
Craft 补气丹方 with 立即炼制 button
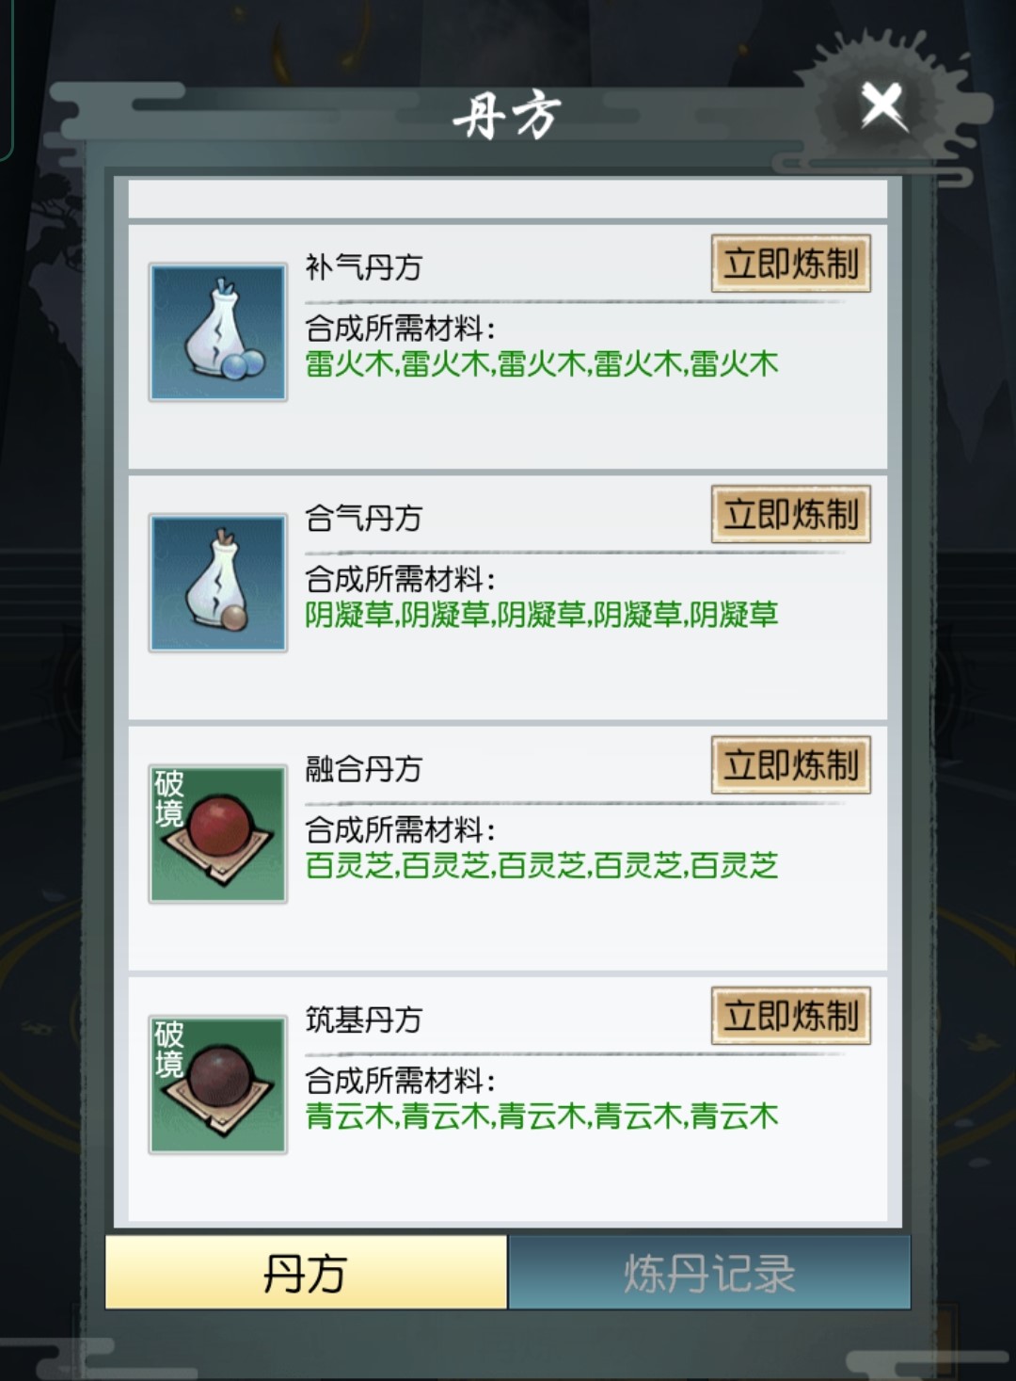click(790, 264)
